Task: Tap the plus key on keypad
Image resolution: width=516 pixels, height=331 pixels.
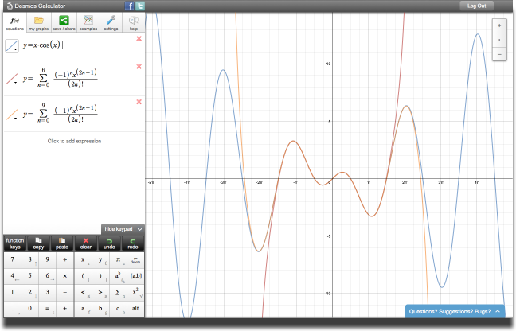Action: 64,308
